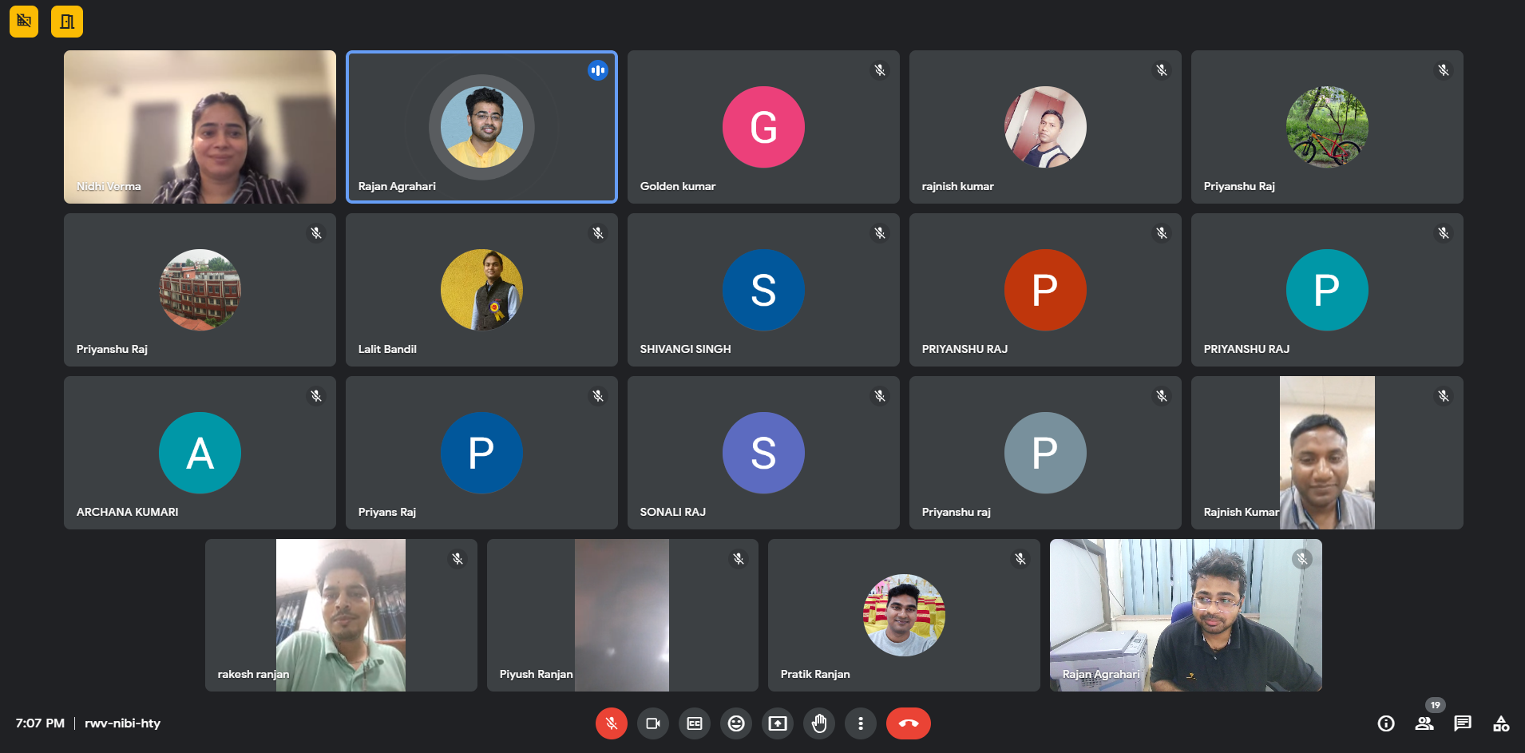Toggle the camera on or off
Screen dimensions: 1525x753
pos(652,723)
